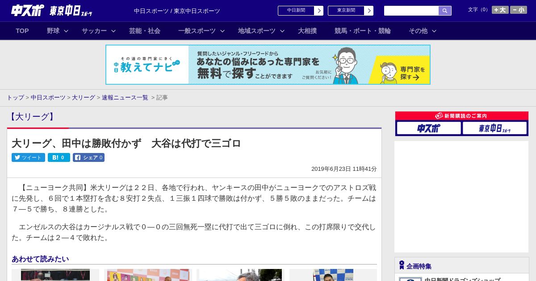Open the 東京新聞 link button
The height and width of the screenshot is (281, 536).
click(x=346, y=11)
